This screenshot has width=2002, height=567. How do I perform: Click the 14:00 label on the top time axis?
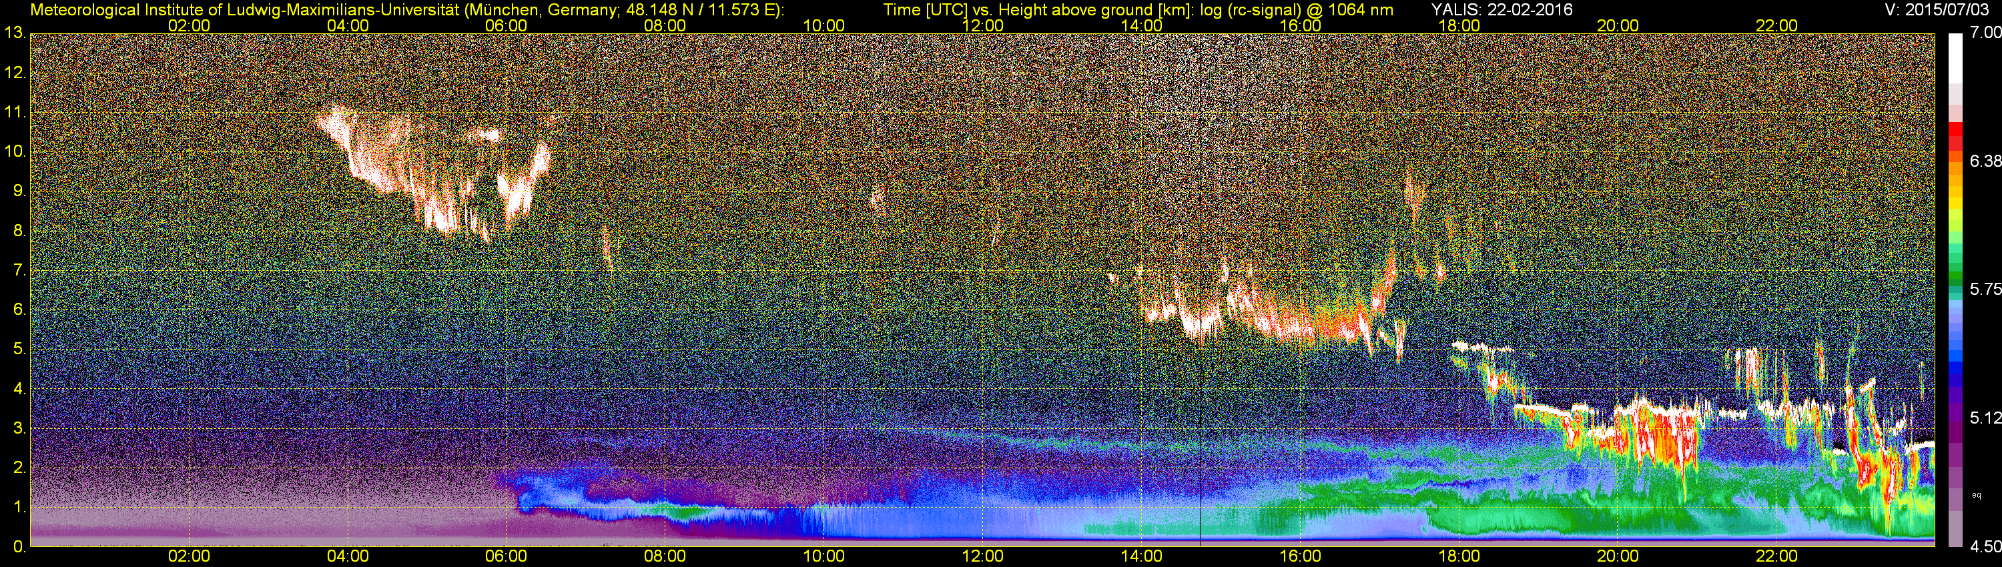pos(1142,25)
